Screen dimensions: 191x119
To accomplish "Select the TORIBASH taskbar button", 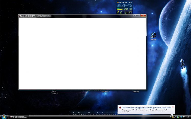I will click(19, 117).
